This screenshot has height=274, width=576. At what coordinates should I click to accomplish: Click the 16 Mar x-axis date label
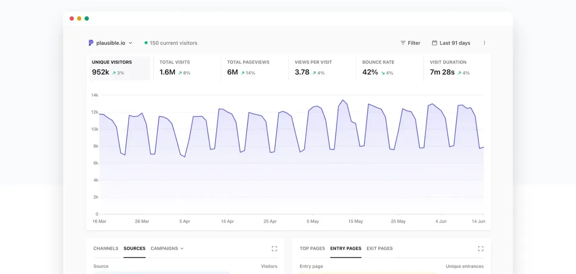pyautogui.click(x=99, y=221)
